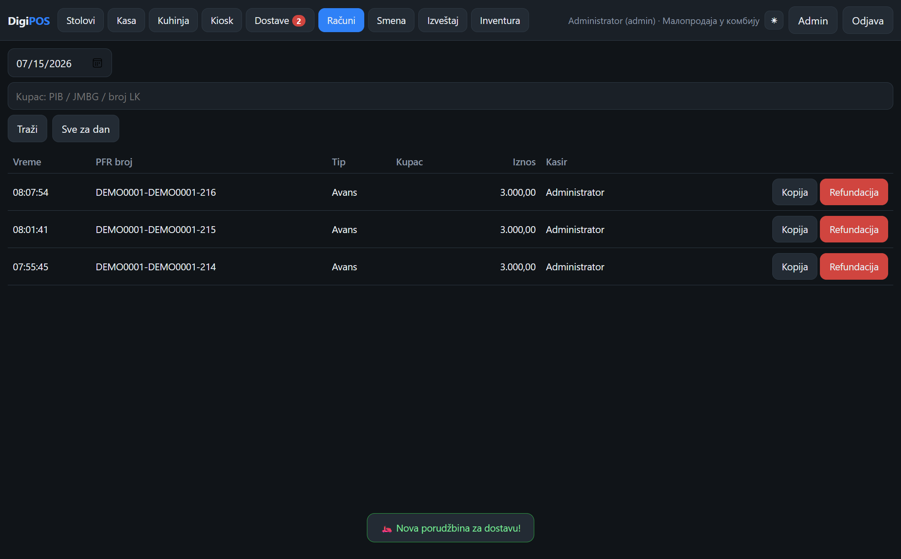Viewport: 901px width, 559px height.
Task: Click Kopija for receipt ending in 214
Action: (x=795, y=266)
